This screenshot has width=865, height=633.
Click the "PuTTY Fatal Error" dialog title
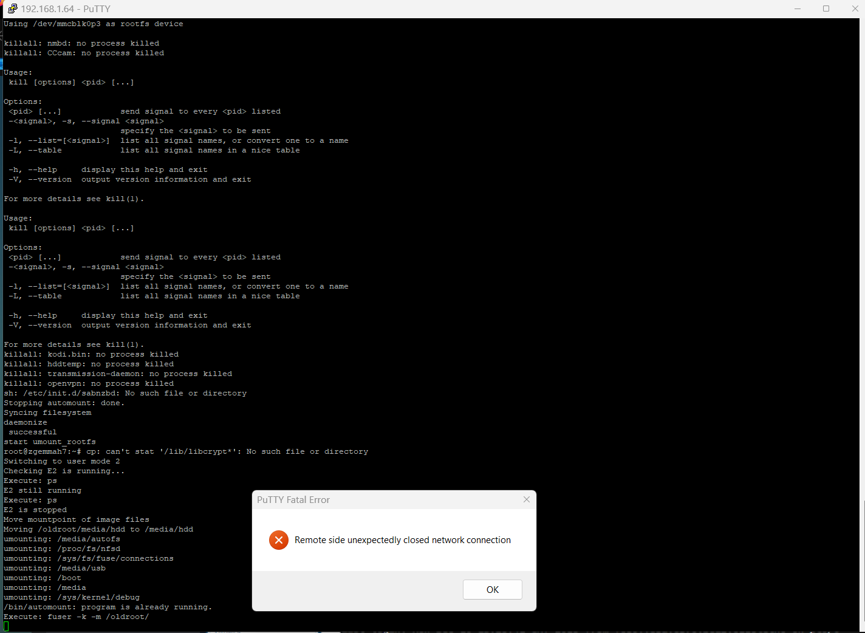(293, 499)
